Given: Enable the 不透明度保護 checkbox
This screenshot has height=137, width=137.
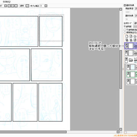Looking at the screenshot, I should [125, 30].
